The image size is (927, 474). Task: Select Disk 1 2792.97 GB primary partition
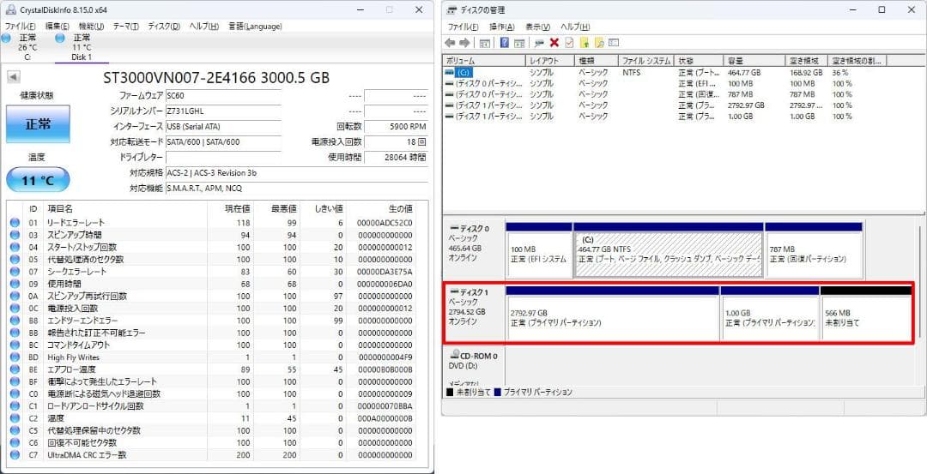613,314
